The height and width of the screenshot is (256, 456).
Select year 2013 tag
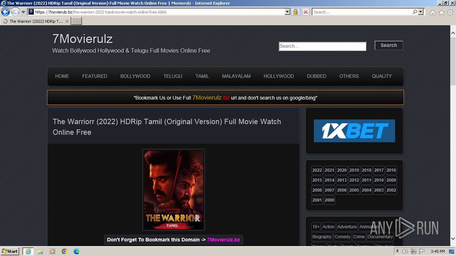click(342, 180)
